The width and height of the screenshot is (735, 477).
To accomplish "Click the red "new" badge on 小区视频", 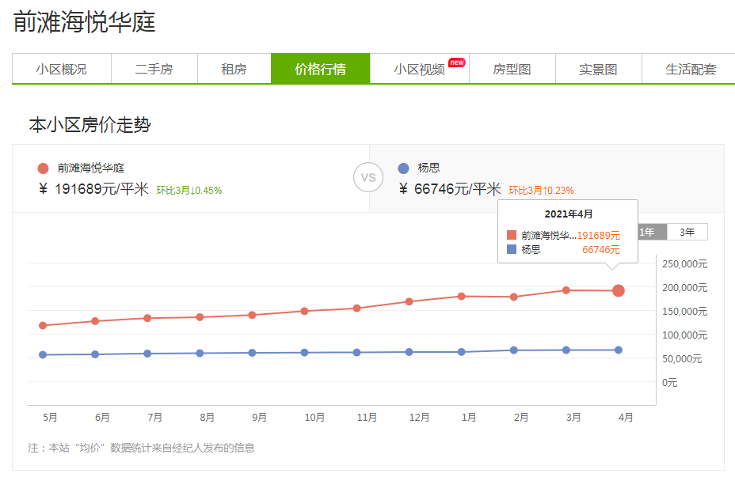I will click(457, 62).
